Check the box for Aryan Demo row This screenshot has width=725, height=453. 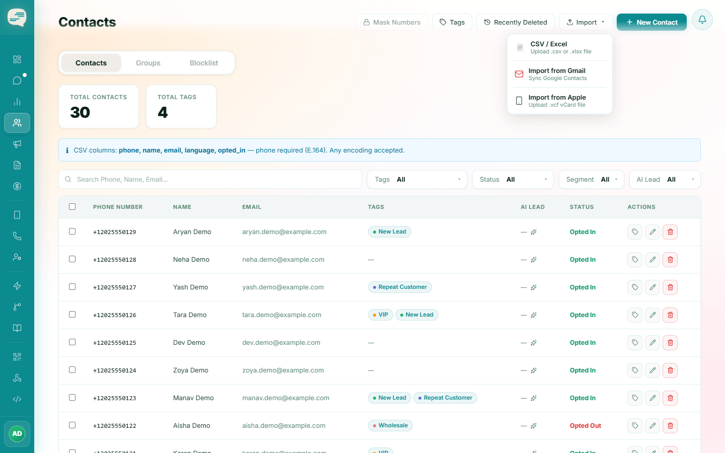coord(72,232)
